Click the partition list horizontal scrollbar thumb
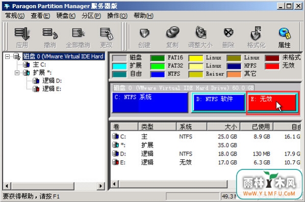Image resolution: width=305 pixels, height=202 pixels. 173,184
